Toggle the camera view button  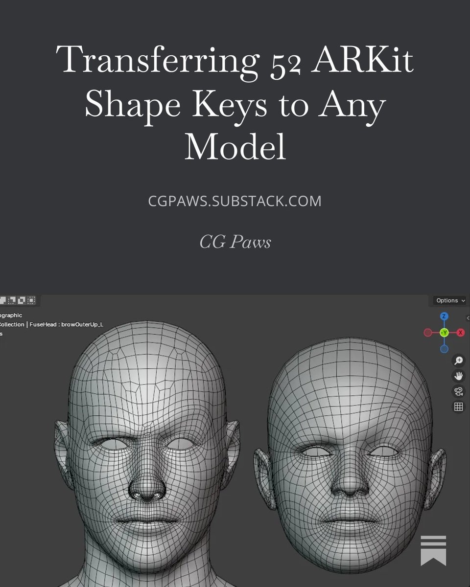click(459, 391)
